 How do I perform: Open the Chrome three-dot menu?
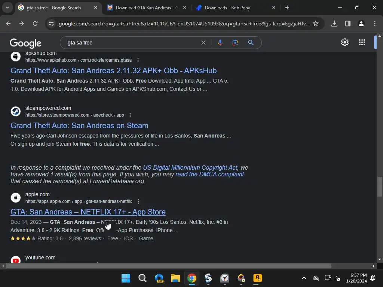point(375,24)
